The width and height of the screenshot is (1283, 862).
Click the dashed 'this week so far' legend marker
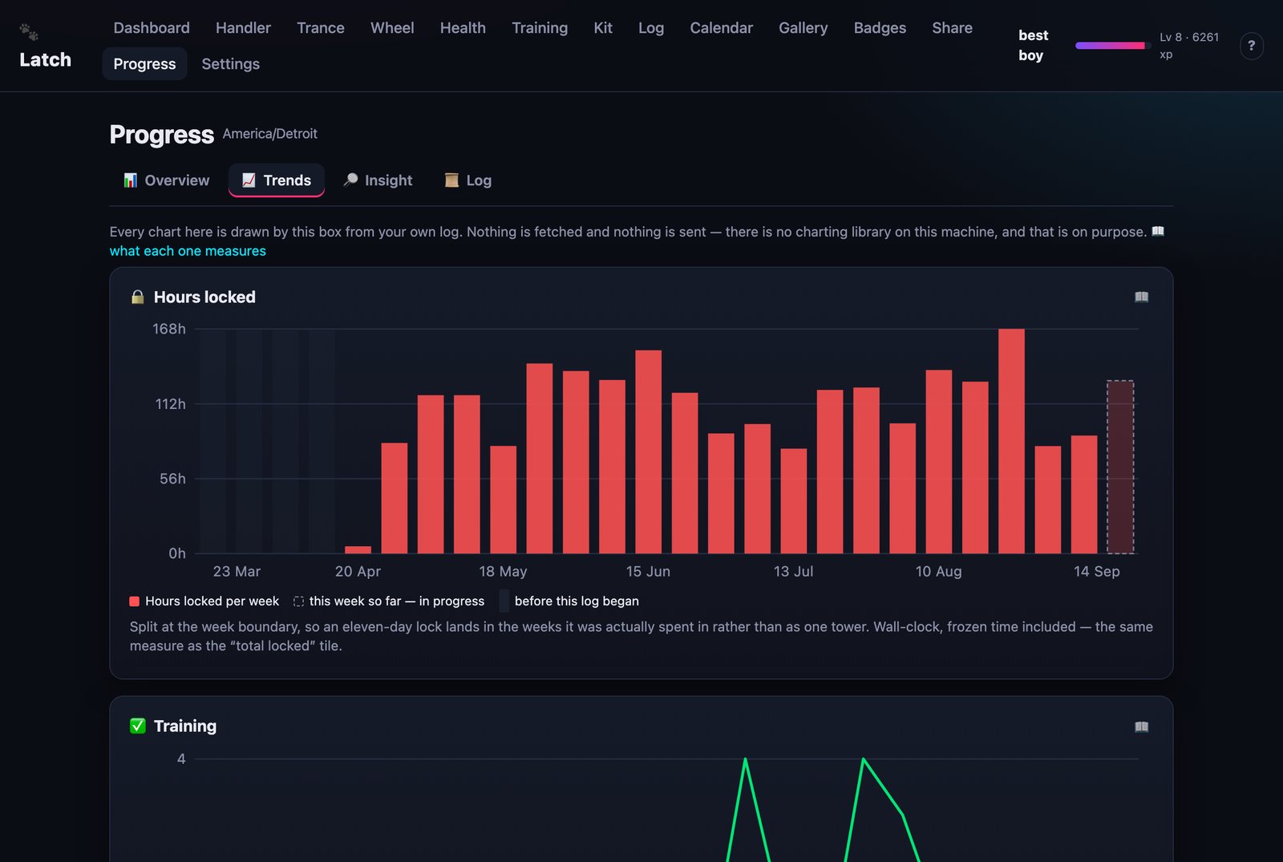(298, 601)
